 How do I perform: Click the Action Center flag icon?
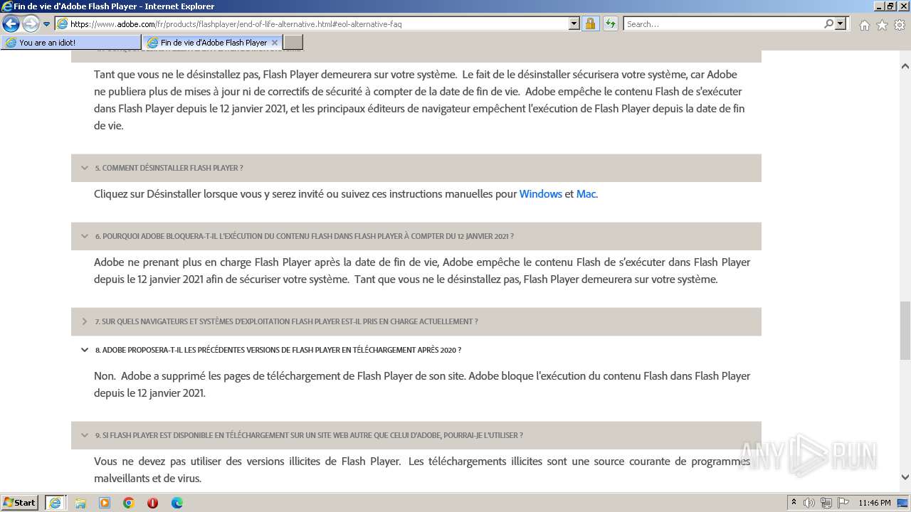point(842,503)
